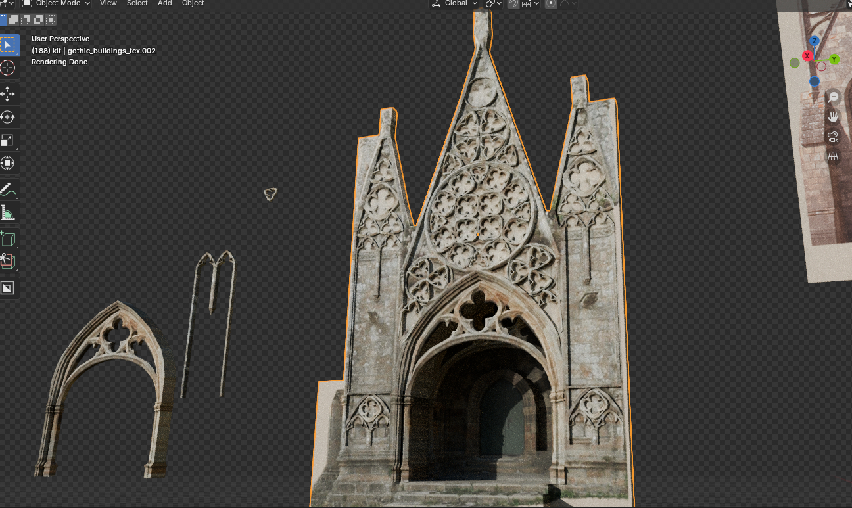Toggle camera view in navigation gizmo

click(x=833, y=137)
